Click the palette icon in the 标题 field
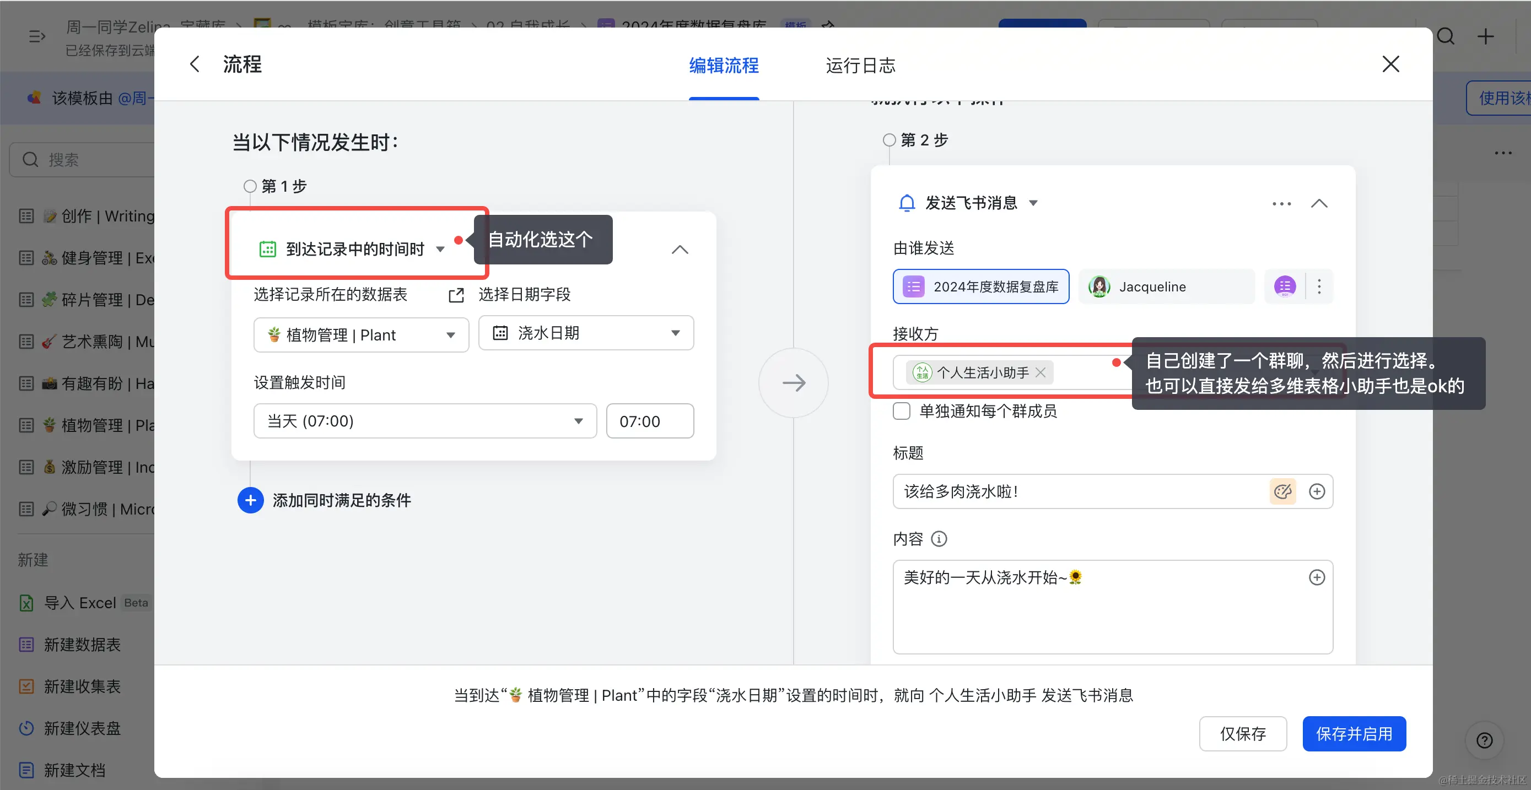Screen dimensions: 1531x790 coord(1282,491)
